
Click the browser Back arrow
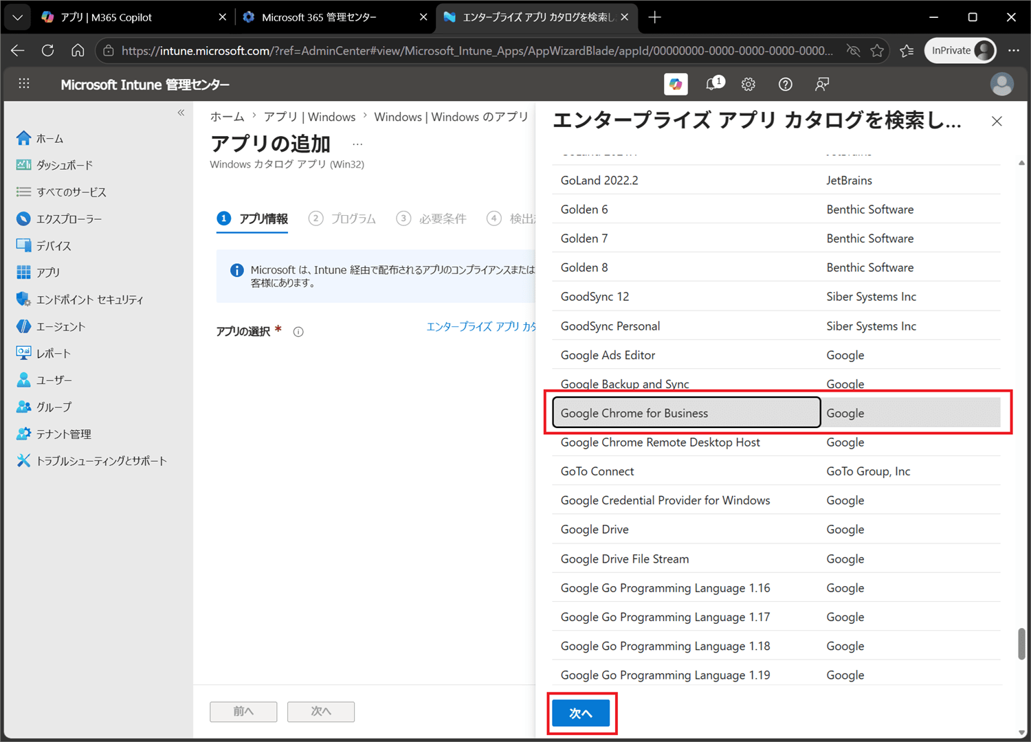pos(18,50)
